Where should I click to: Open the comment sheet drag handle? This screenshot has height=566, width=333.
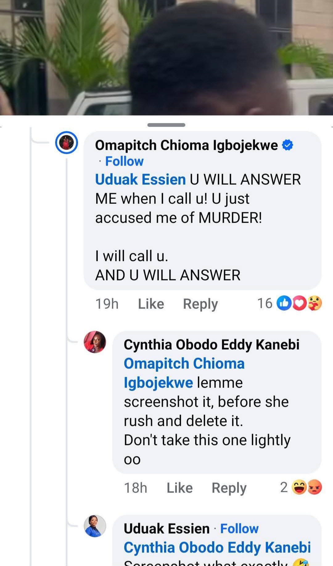166,125
